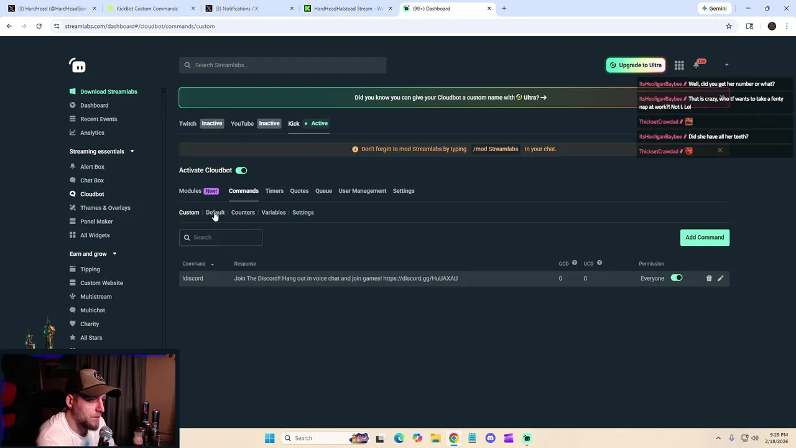Select the YouTube Inactive platform
This screenshot has width=796, height=448.
coord(256,123)
